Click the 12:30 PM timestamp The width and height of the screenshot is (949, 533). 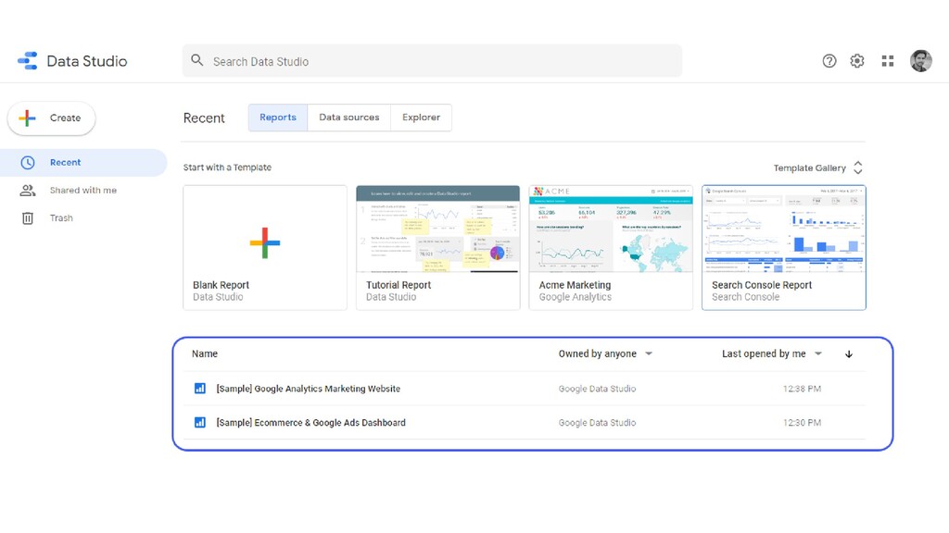click(x=802, y=422)
